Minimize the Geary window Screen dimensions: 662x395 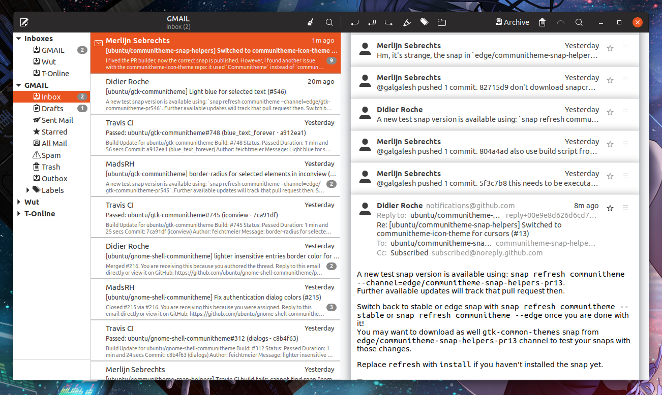[601, 22]
